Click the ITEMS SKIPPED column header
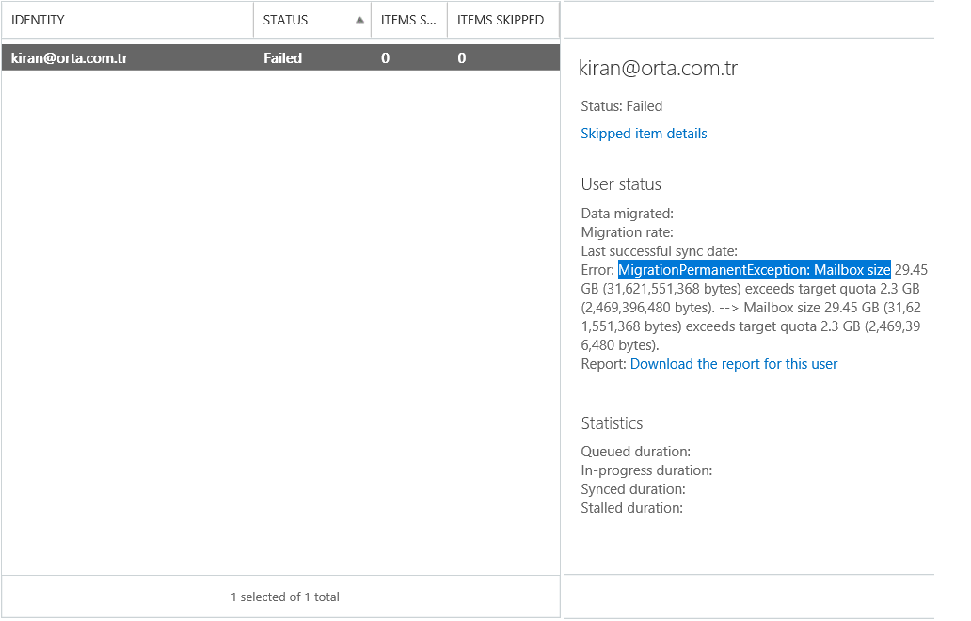Image resolution: width=971 pixels, height=621 pixels. 501,20
